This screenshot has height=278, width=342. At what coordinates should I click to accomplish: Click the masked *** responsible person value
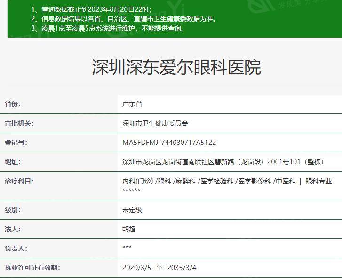click(x=127, y=247)
